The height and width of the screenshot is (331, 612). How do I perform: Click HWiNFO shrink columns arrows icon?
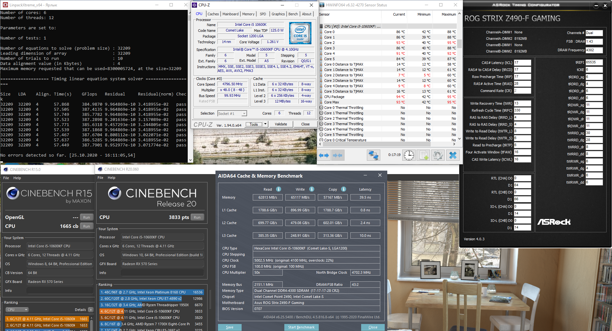coord(337,155)
